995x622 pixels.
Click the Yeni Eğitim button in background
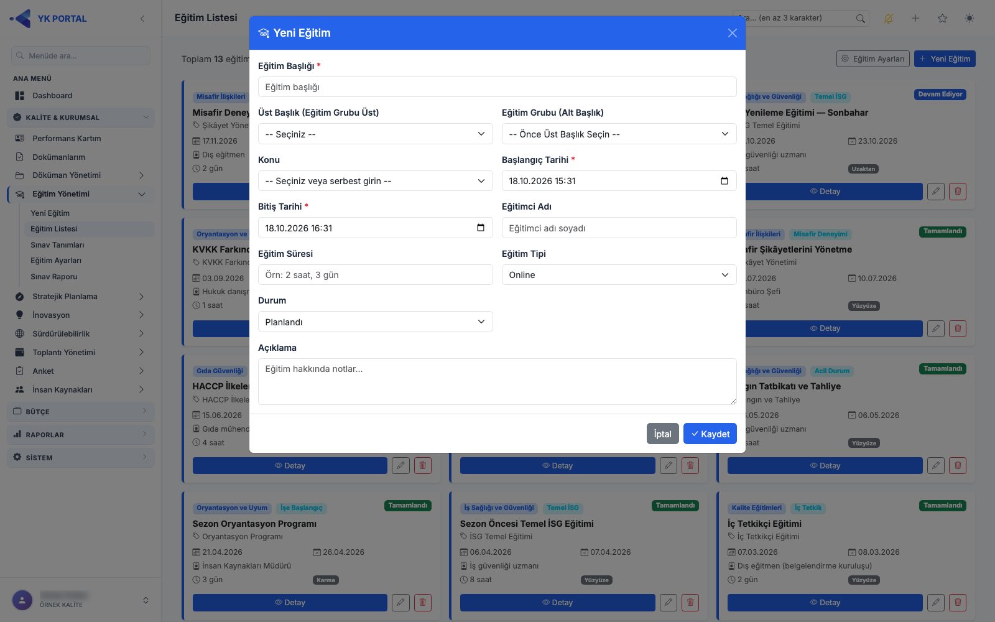[x=944, y=59]
